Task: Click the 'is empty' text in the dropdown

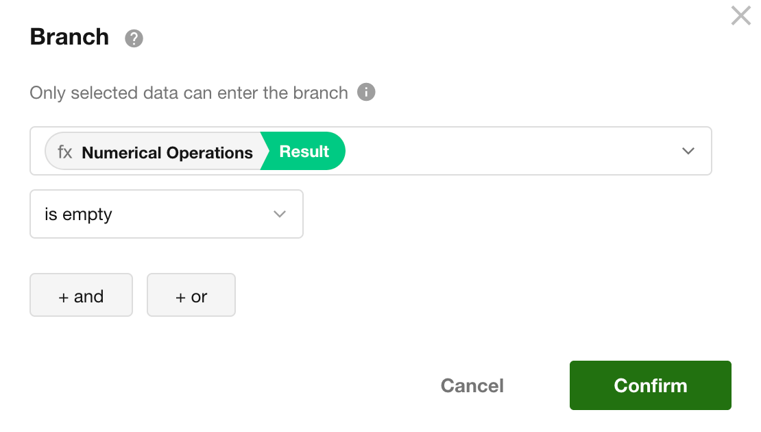Action: (78, 215)
